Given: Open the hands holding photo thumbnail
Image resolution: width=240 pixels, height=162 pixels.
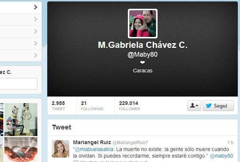Looking at the screenshot, I should click(21, 150).
